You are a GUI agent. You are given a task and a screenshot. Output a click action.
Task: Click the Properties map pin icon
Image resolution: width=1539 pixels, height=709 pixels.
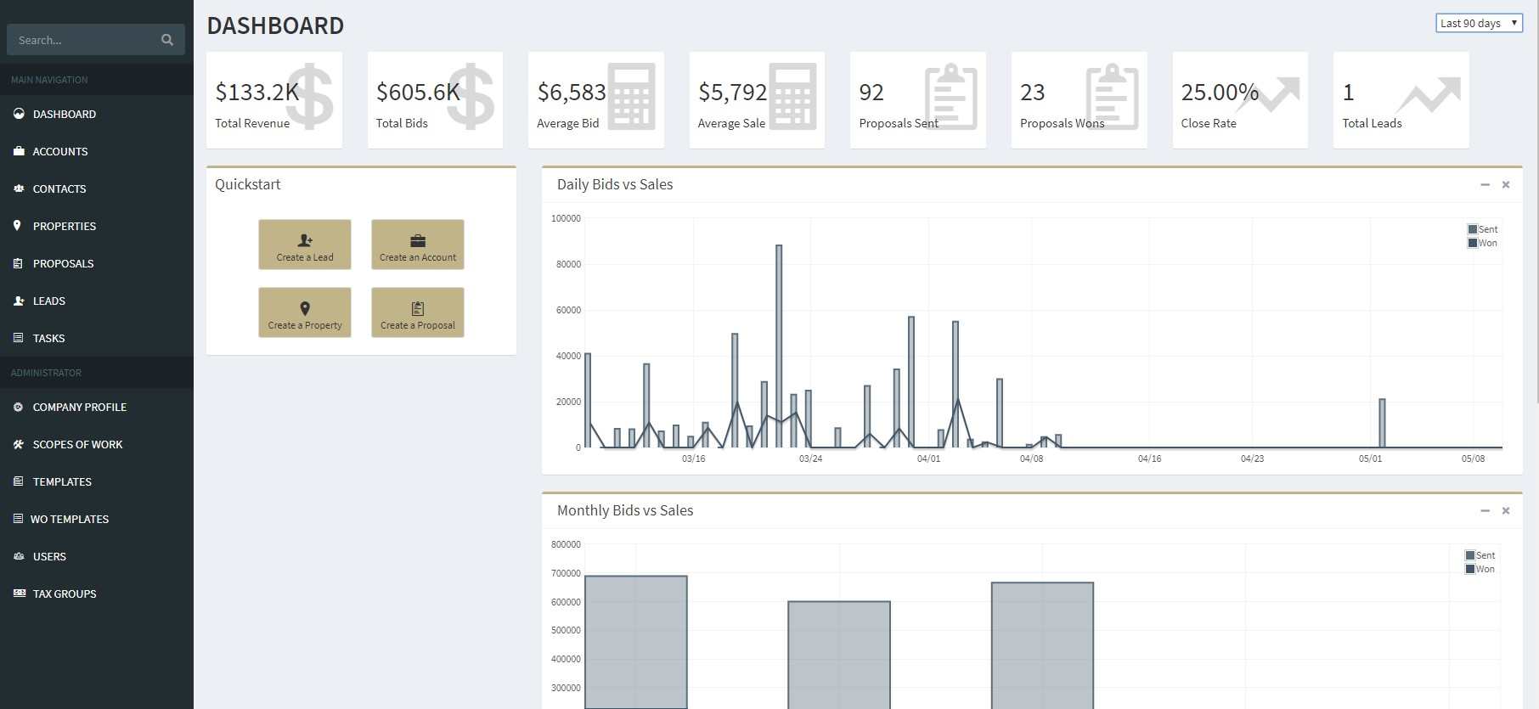17,226
